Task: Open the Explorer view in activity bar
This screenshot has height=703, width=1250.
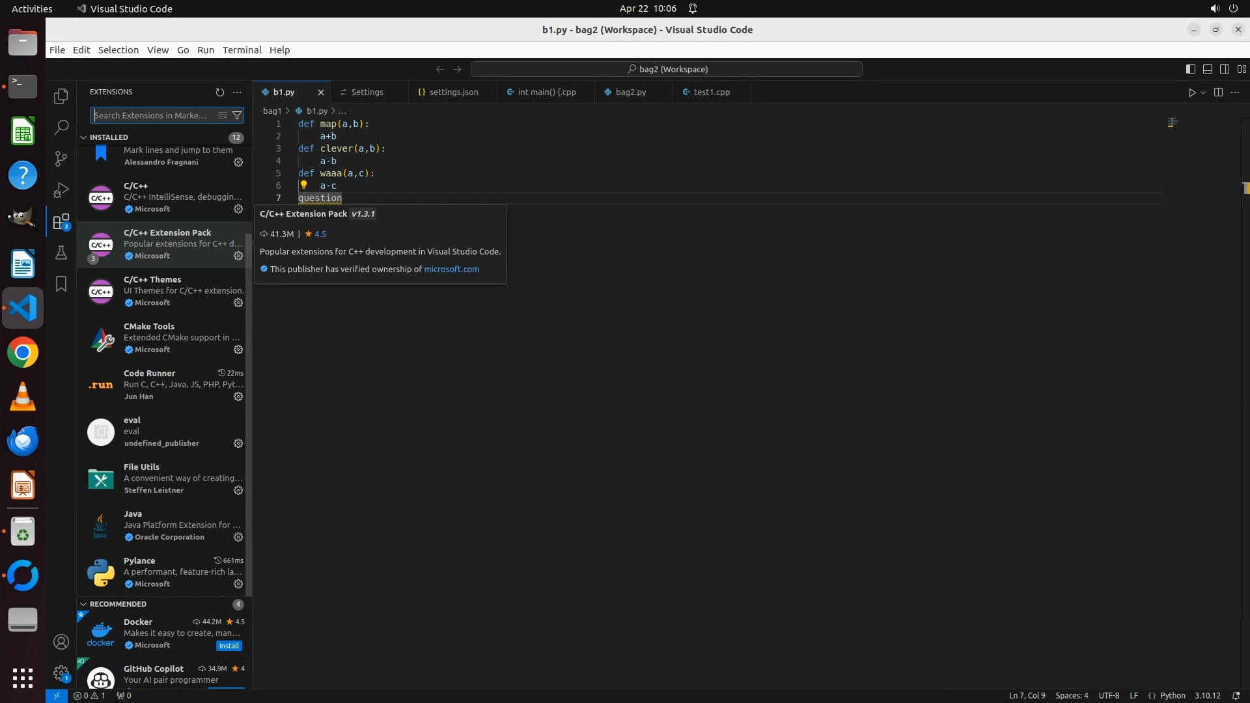Action: click(x=61, y=96)
